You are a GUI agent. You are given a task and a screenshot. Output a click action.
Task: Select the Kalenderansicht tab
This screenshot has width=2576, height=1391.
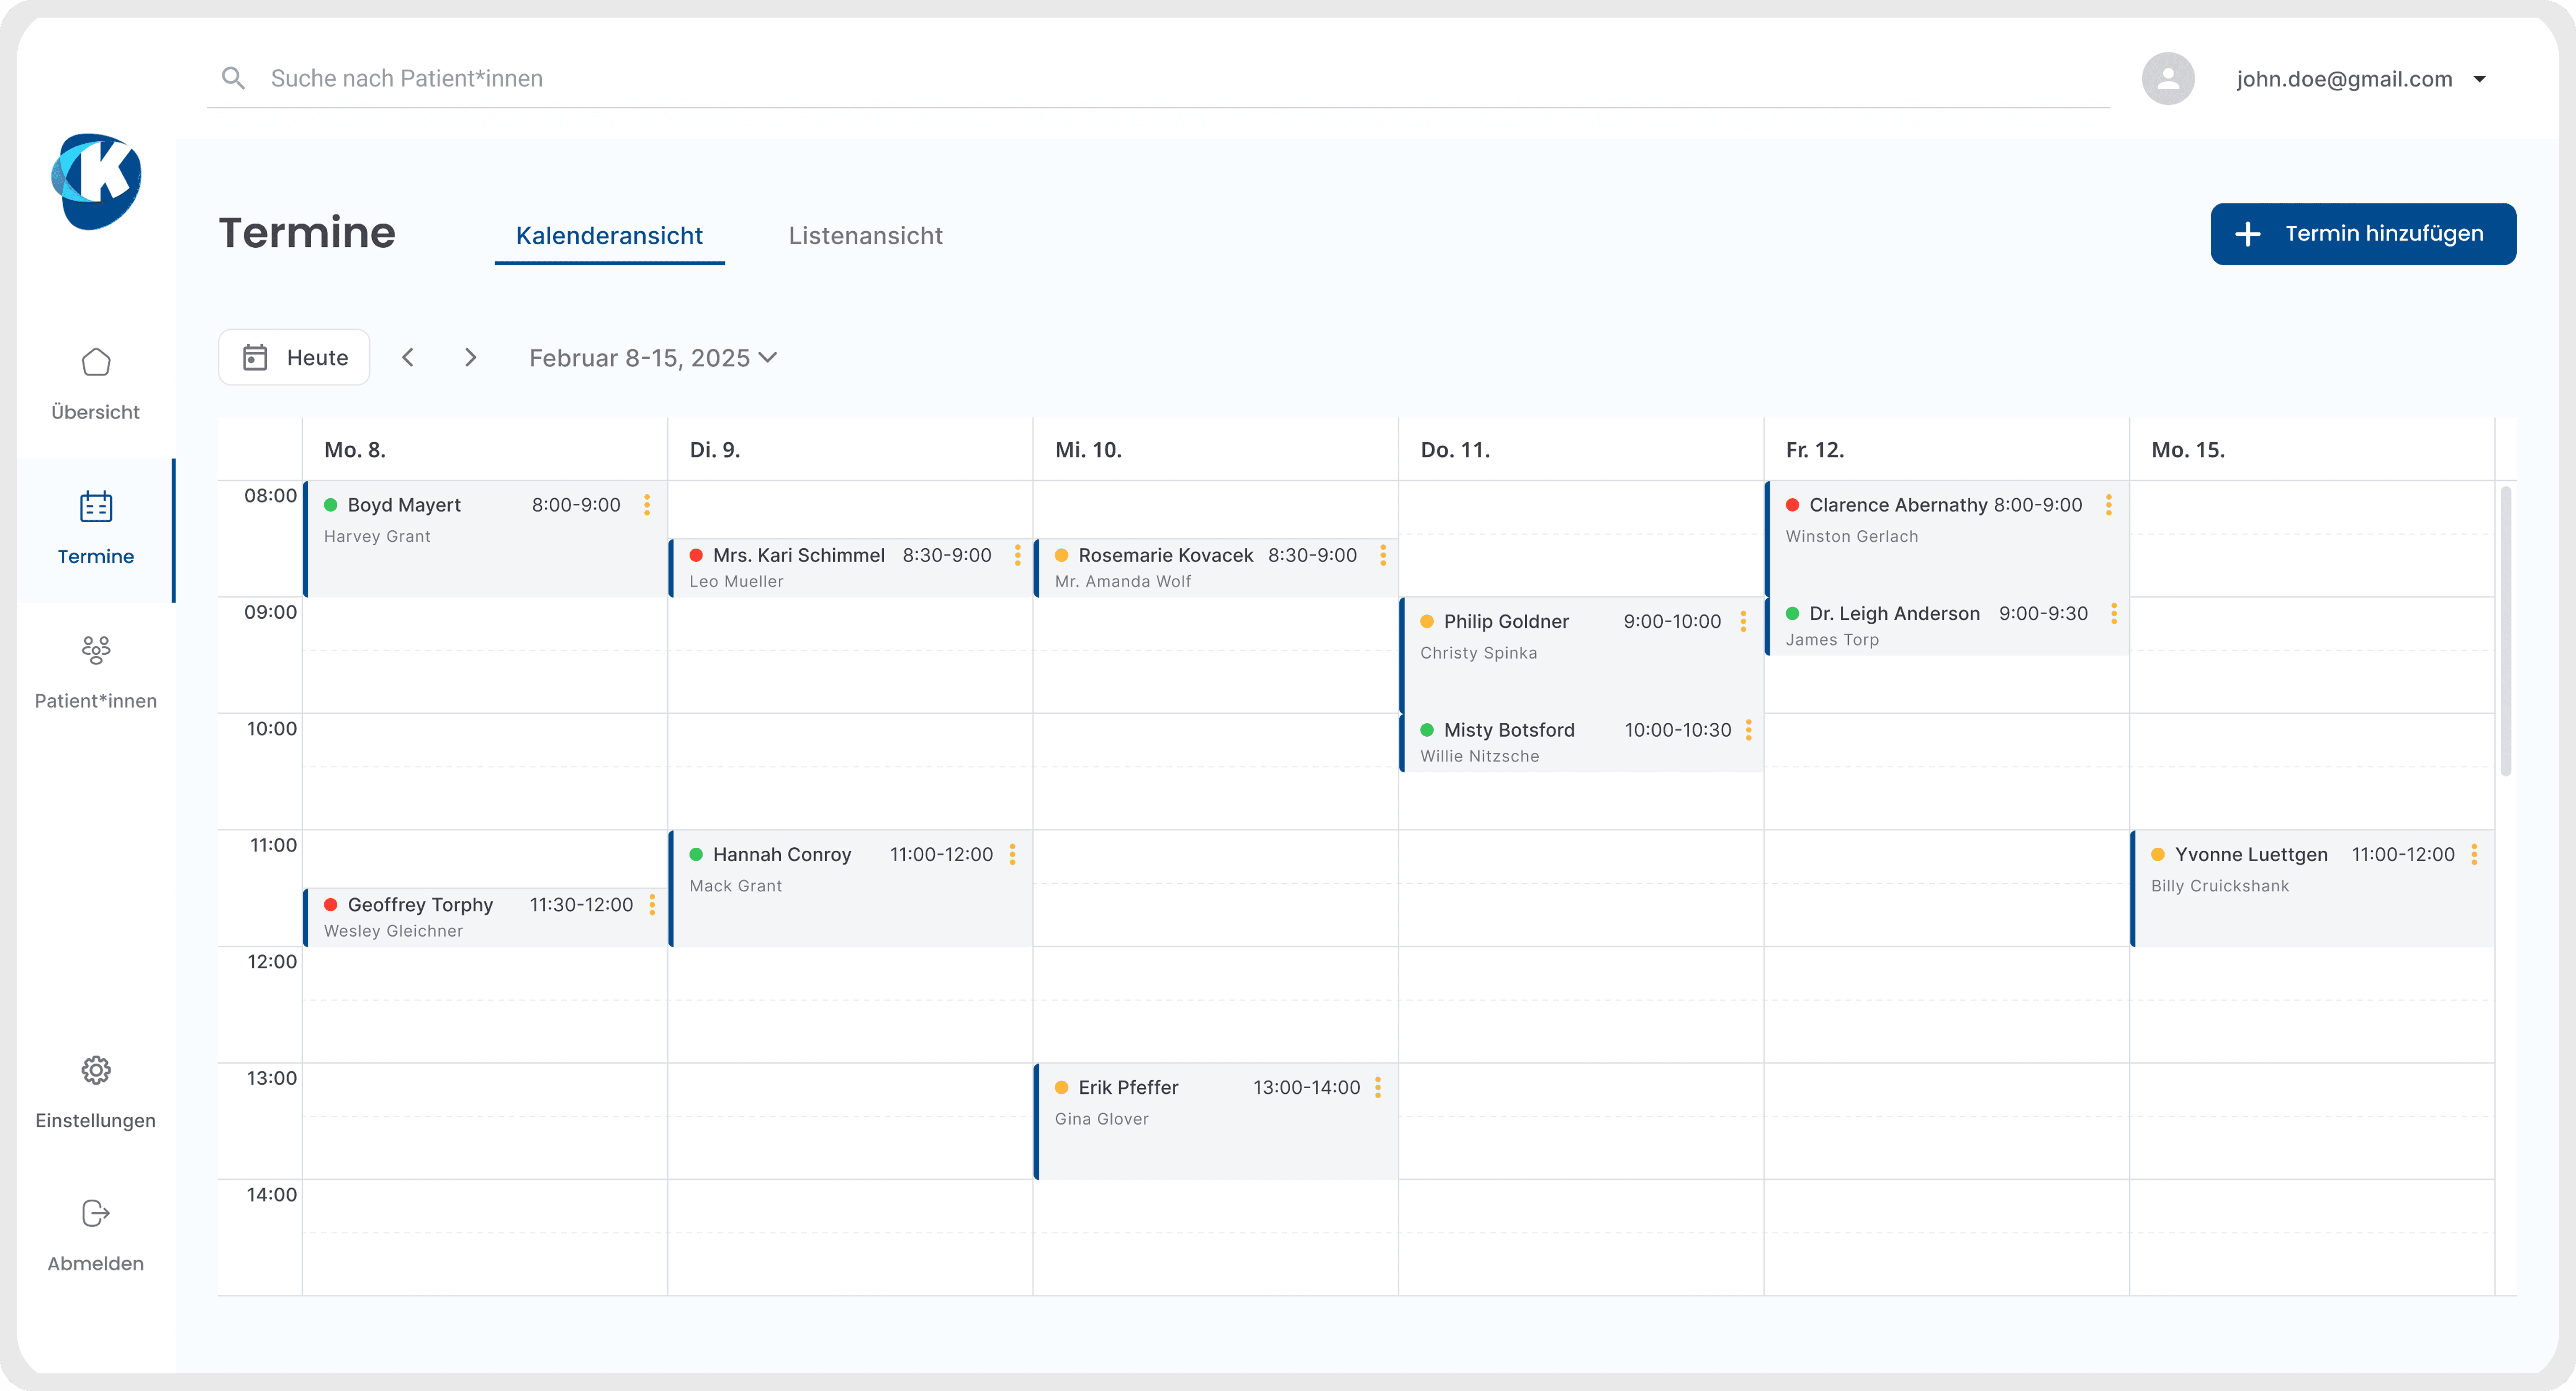[x=609, y=236]
